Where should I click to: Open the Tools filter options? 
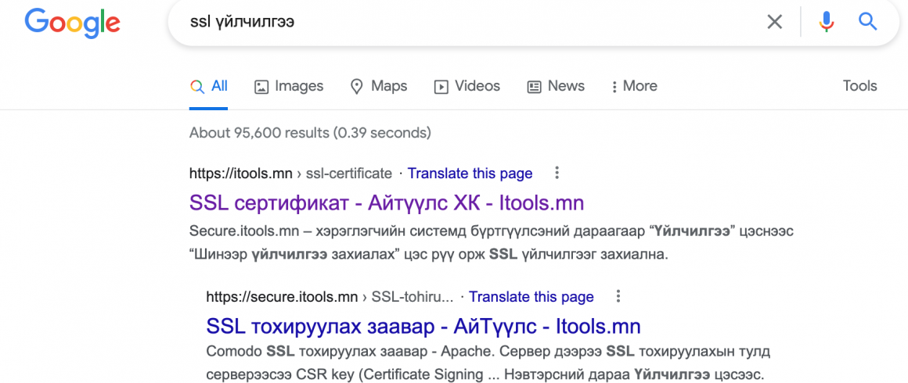[860, 86]
